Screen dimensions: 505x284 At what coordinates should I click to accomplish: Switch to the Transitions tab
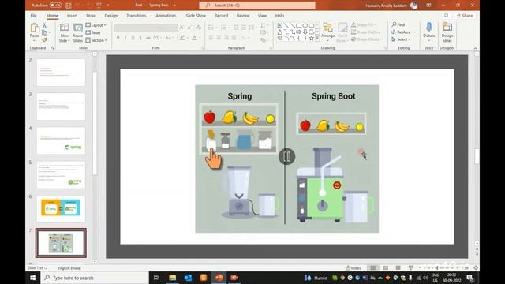tap(137, 16)
